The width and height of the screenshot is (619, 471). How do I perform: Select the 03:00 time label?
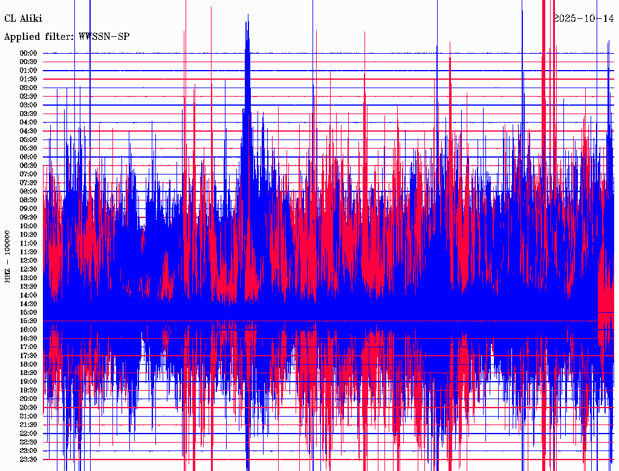click(28, 105)
